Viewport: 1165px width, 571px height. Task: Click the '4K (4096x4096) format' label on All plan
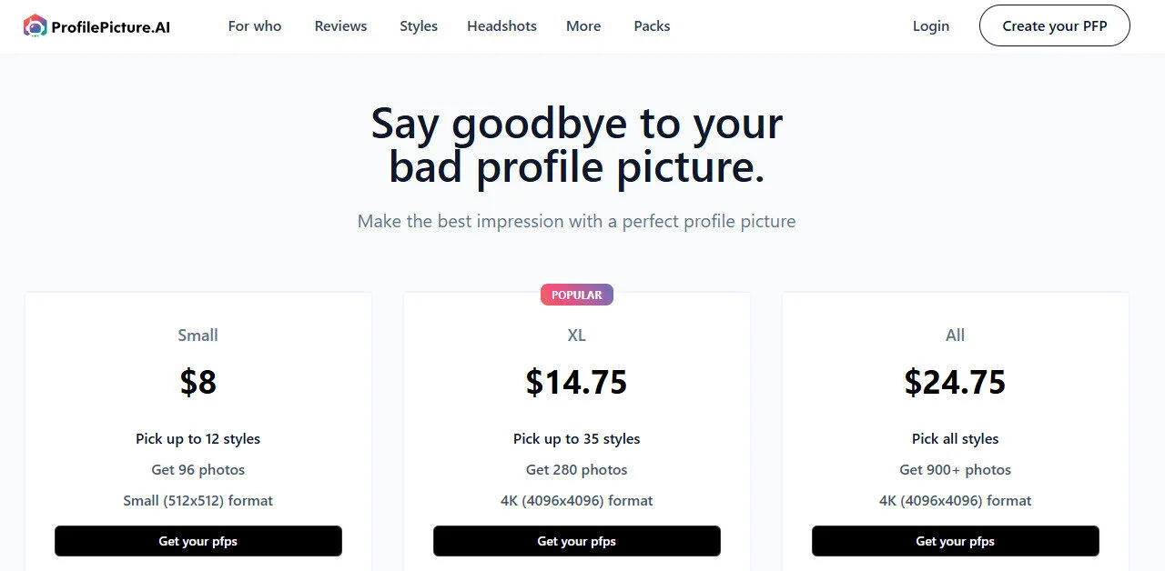pos(955,500)
